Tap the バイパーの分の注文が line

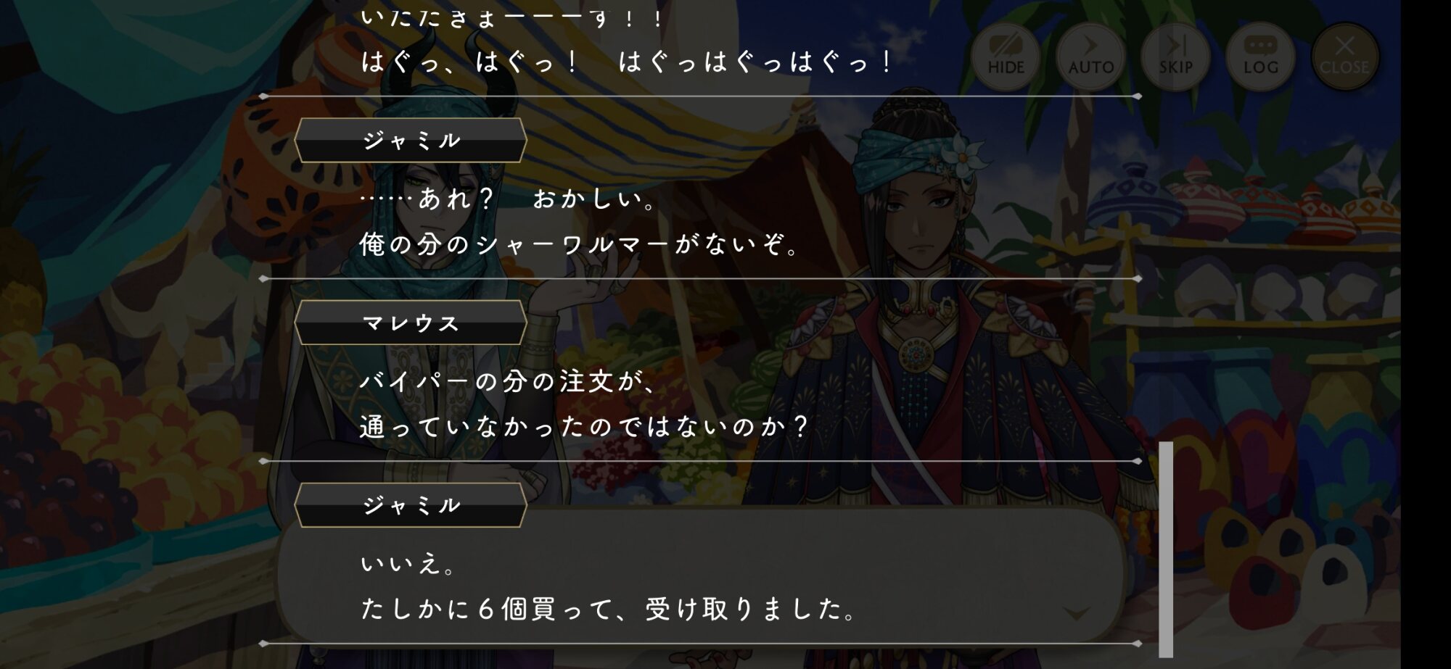508,381
